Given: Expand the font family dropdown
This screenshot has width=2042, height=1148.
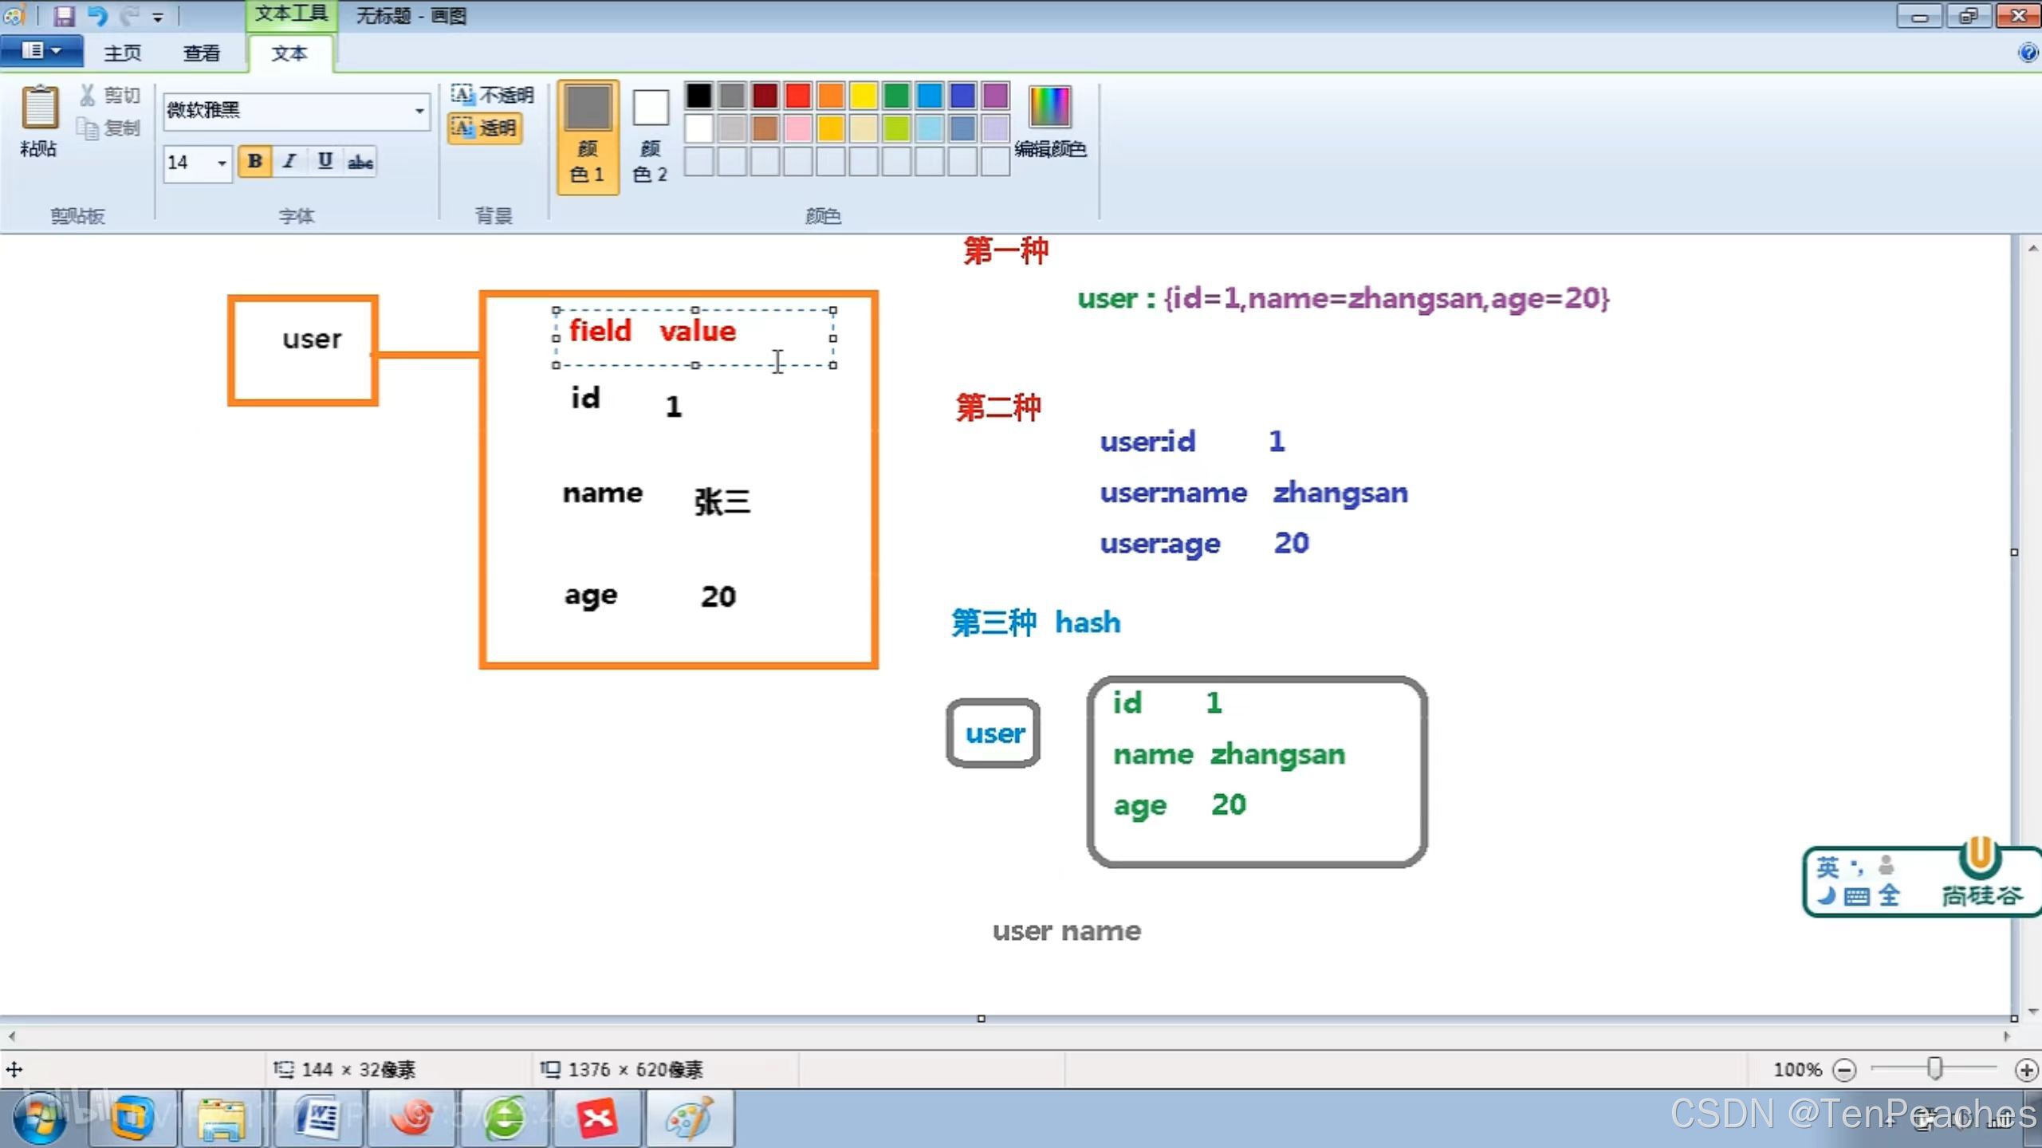Looking at the screenshot, I should (x=419, y=111).
